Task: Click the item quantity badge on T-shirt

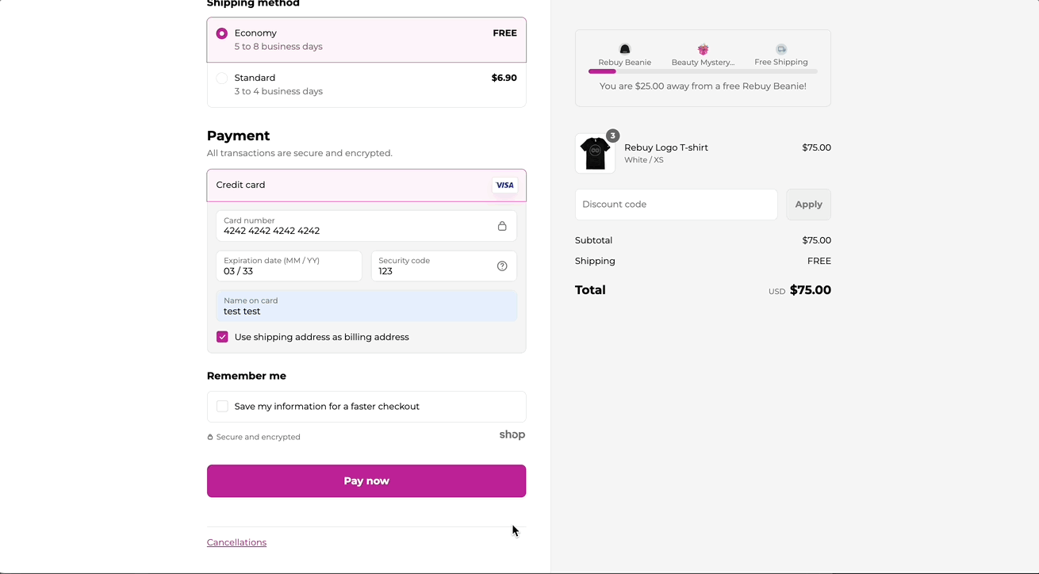Action: (x=612, y=136)
